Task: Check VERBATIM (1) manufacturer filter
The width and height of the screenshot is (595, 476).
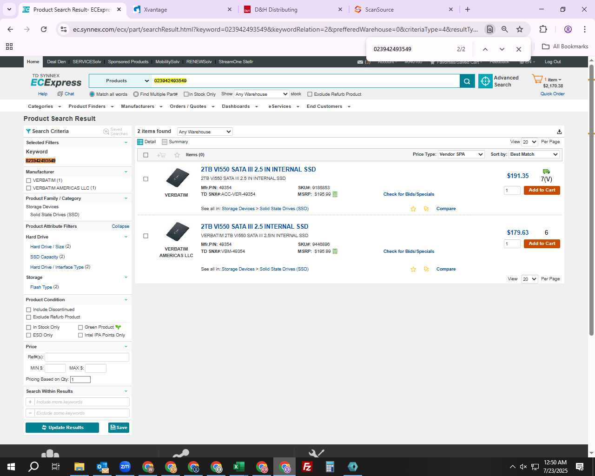Action: tap(29, 180)
